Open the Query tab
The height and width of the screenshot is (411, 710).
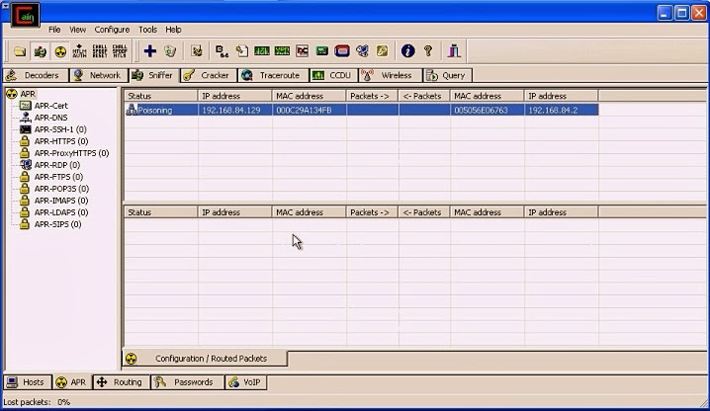448,76
